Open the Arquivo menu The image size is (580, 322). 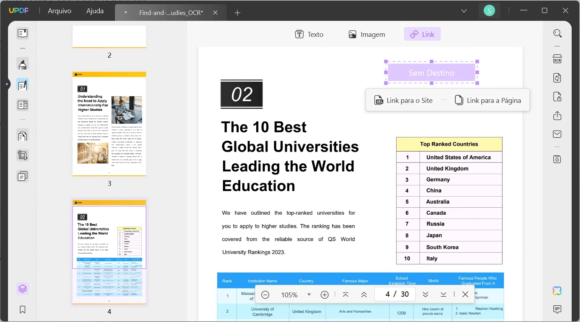tap(59, 11)
